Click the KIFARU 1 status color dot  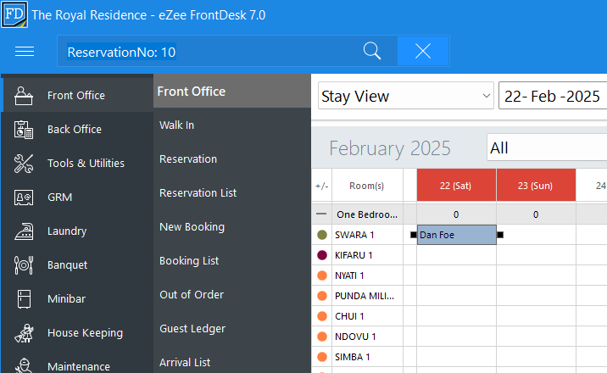[322, 255]
